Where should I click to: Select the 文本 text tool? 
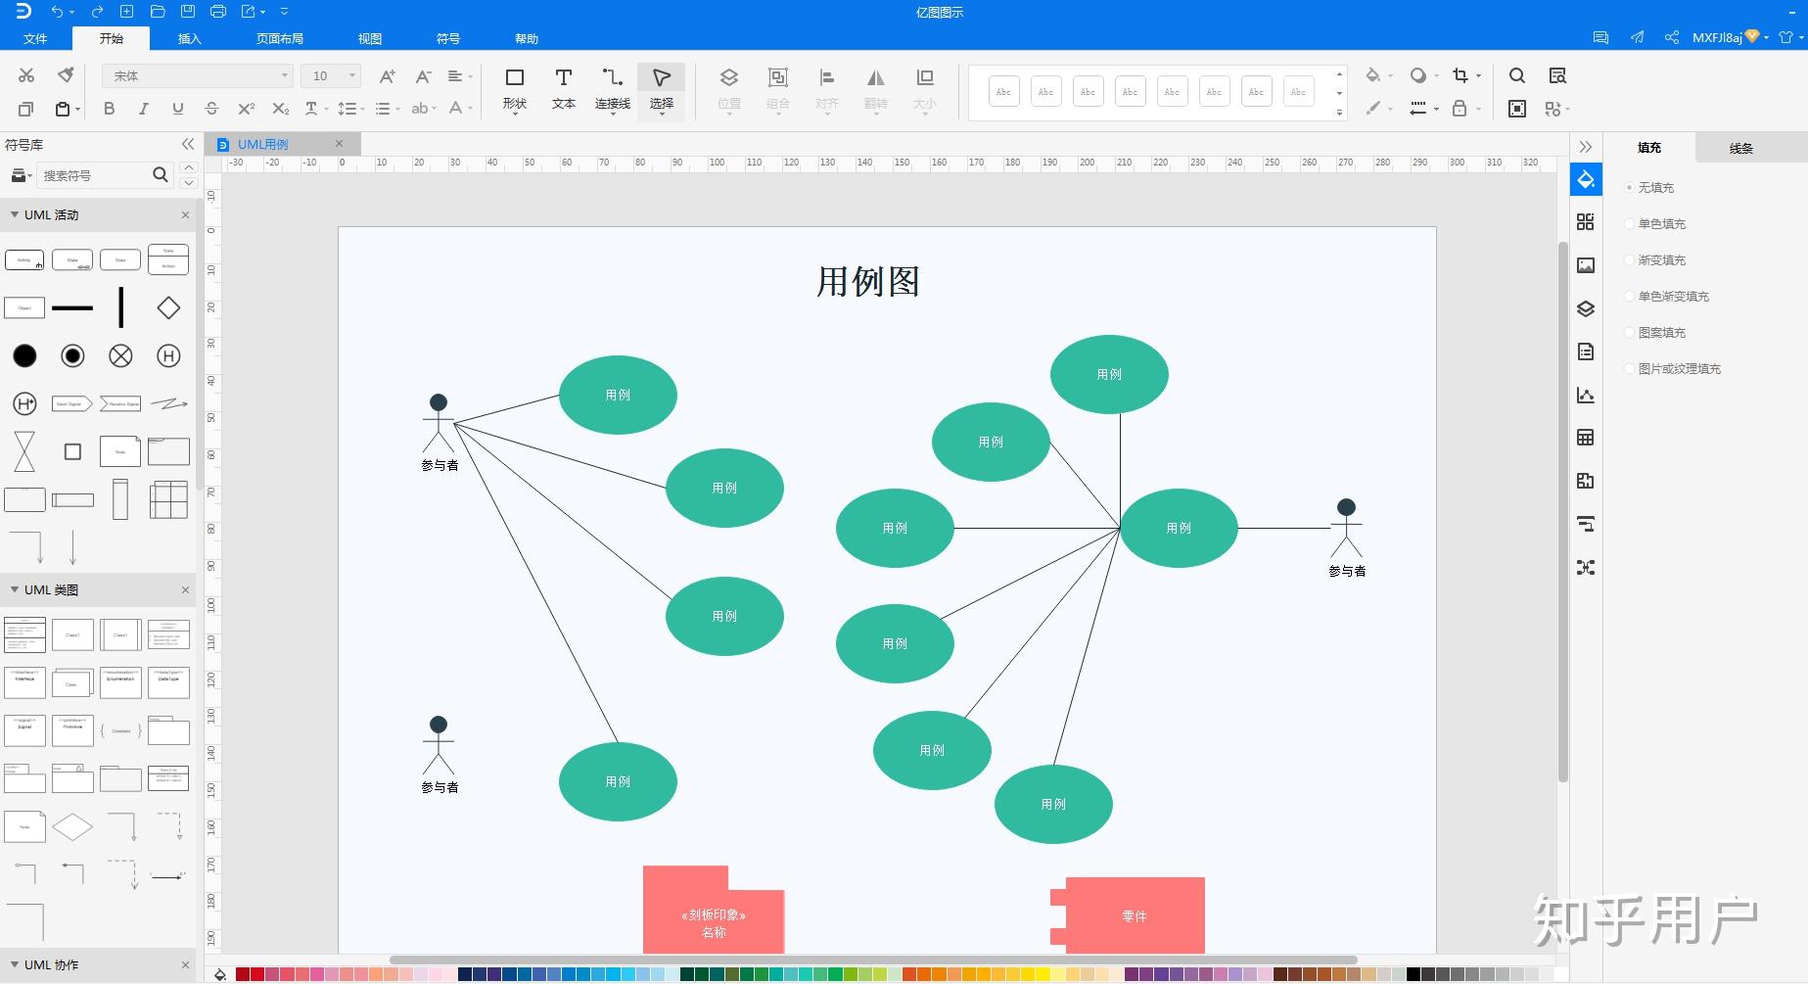coord(564,89)
